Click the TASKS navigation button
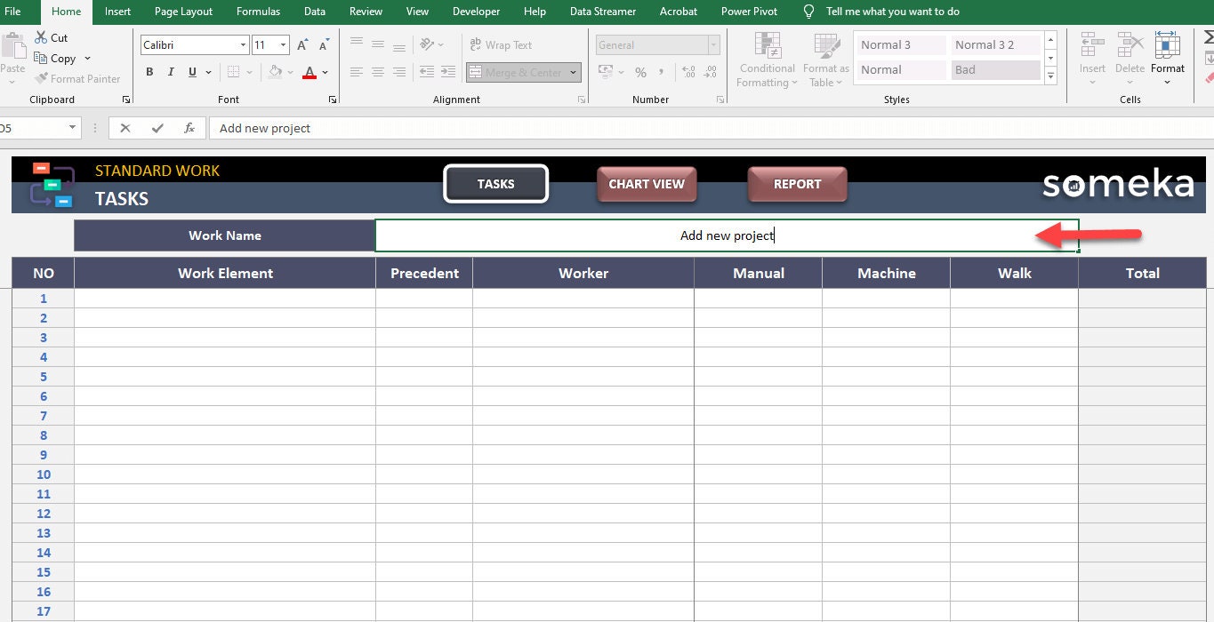This screenshot has width=1214, height=622. click(x=495, y=184)
